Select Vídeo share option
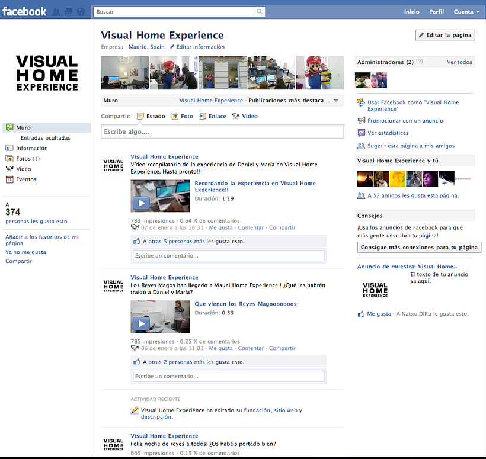This screenshot has height=459, width=486. (245, 117)
